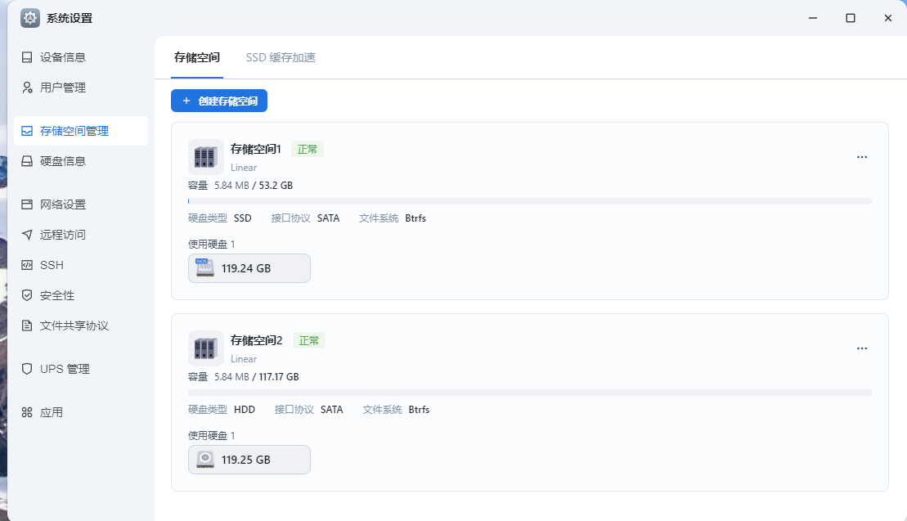The image size is (907, 521).
Task: Select 用户管理 in the sidebar
Action: [x=80, y=88]
